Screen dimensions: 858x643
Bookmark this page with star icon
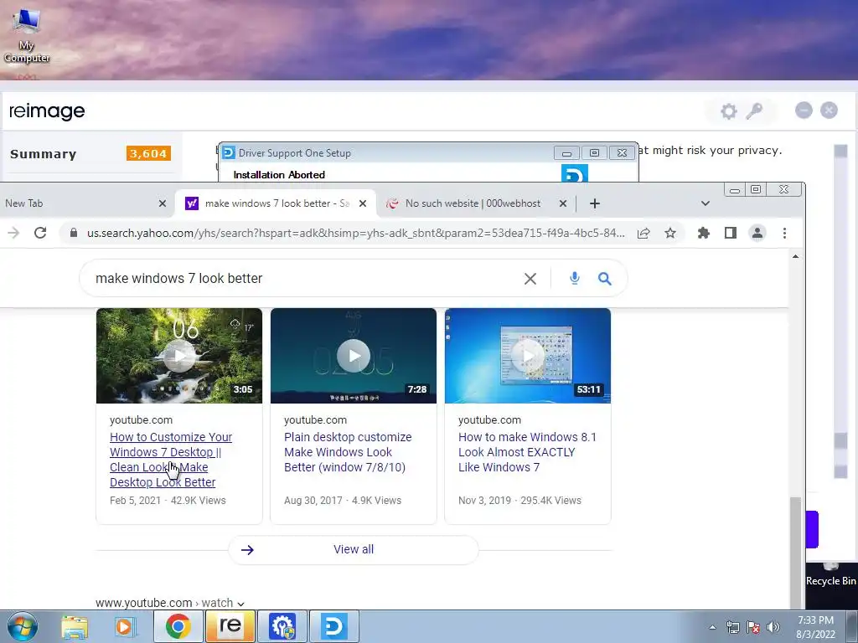tap(669, 234)
